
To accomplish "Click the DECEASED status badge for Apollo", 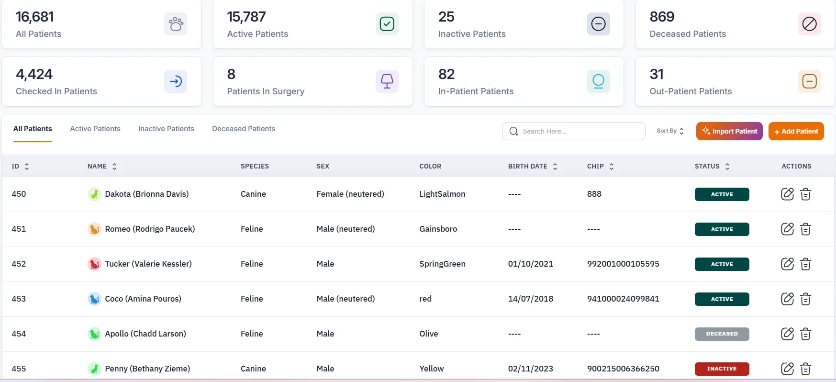I will point(722,334).
